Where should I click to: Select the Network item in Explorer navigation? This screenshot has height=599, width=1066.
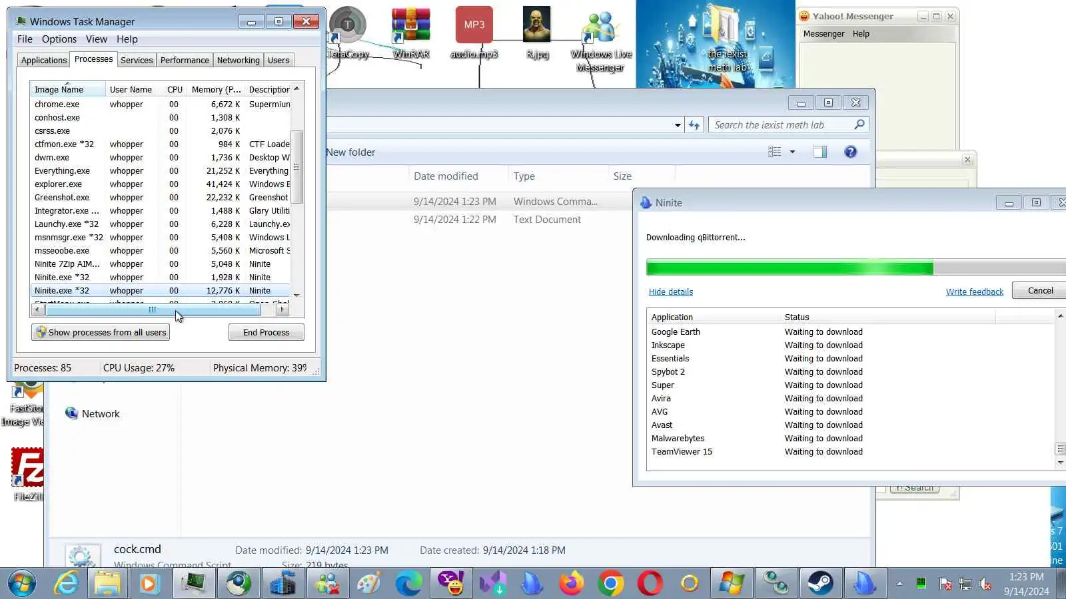(93, 414)
